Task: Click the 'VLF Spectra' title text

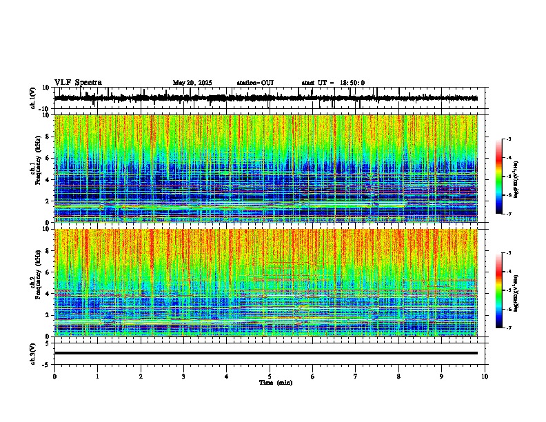Action: tap(78, 83)
